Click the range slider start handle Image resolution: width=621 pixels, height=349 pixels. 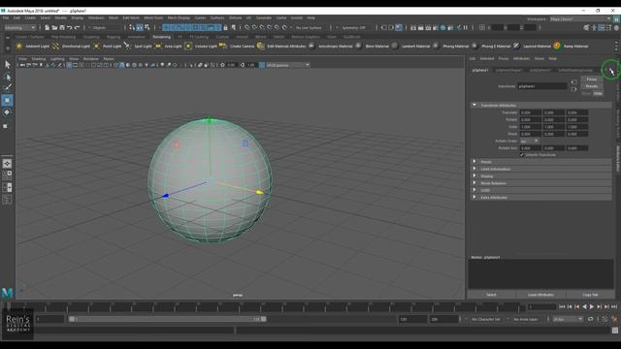72,319
